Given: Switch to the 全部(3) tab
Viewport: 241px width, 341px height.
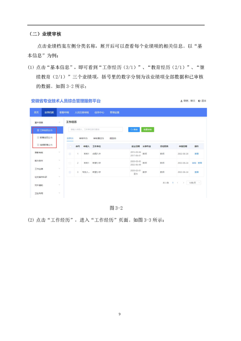Looking at the screenshot, I should pos(70,138).
